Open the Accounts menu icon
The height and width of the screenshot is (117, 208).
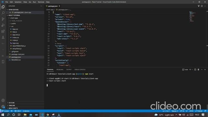(3, 100)
